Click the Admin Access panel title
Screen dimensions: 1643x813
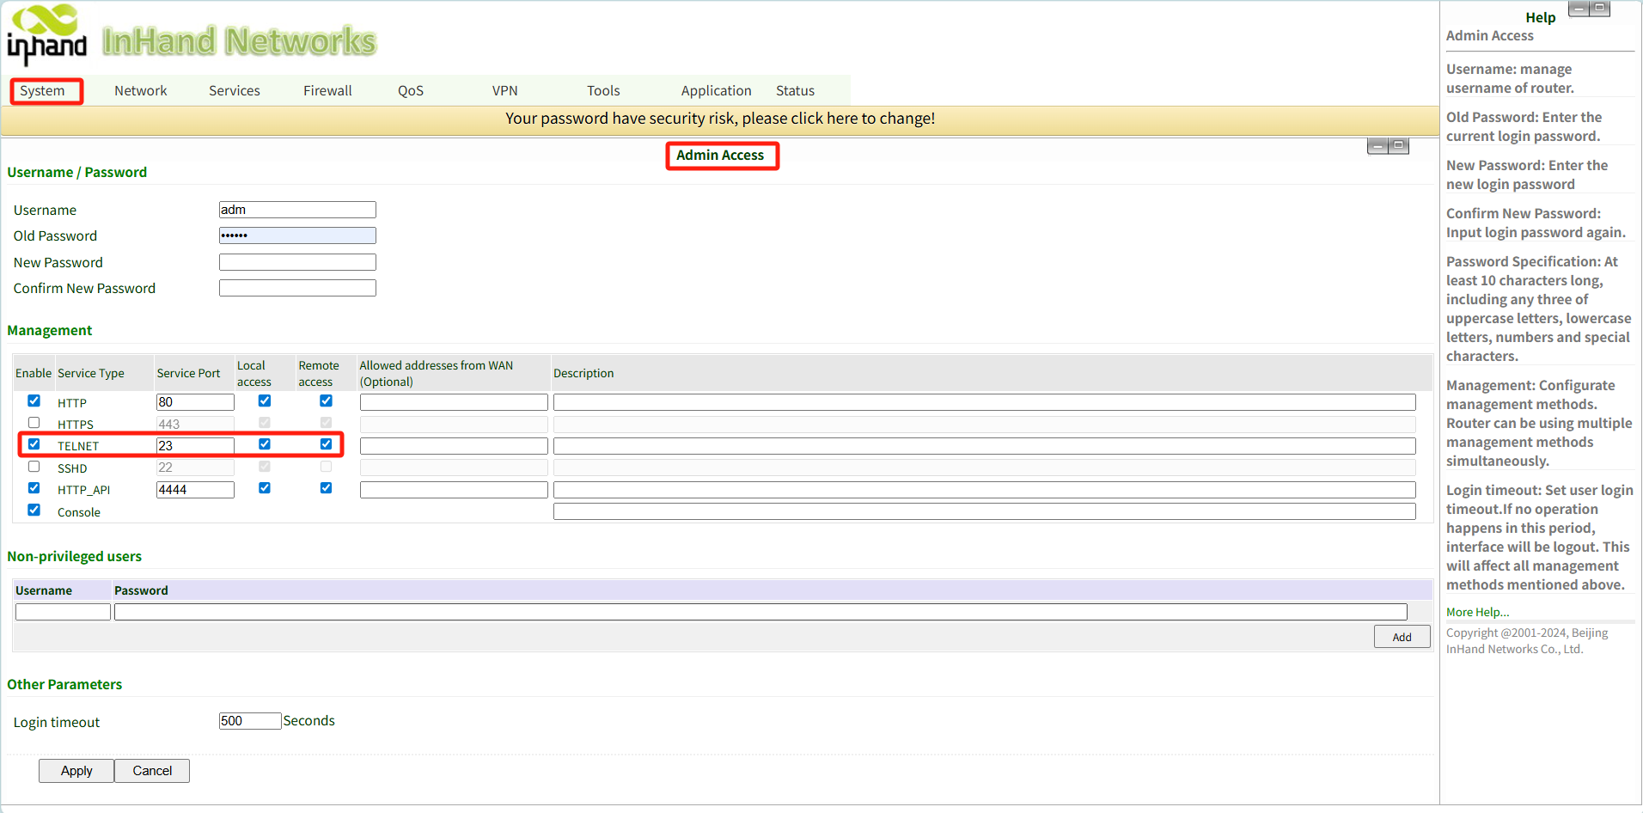point(720,155)
